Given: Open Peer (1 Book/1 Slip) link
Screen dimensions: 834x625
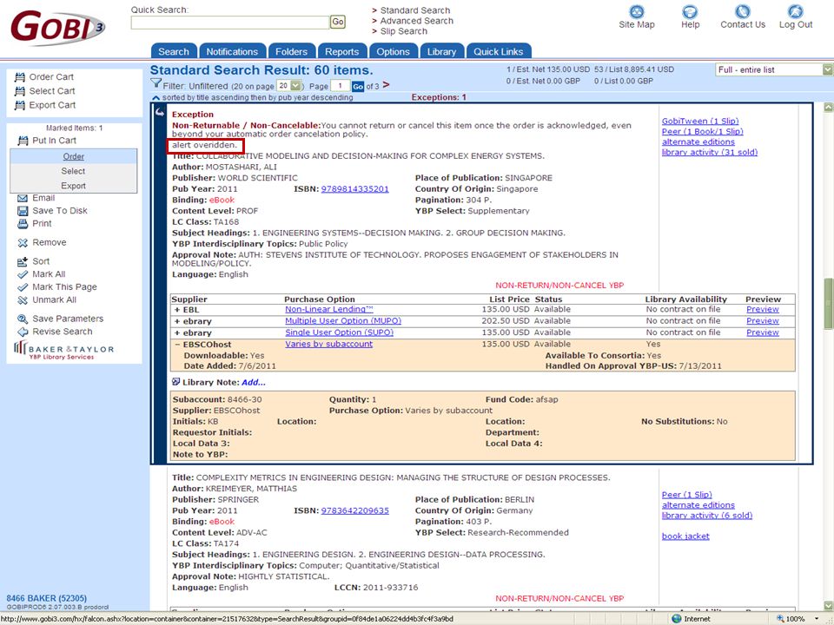Looking at the screenshot, I should click(702, 132).
